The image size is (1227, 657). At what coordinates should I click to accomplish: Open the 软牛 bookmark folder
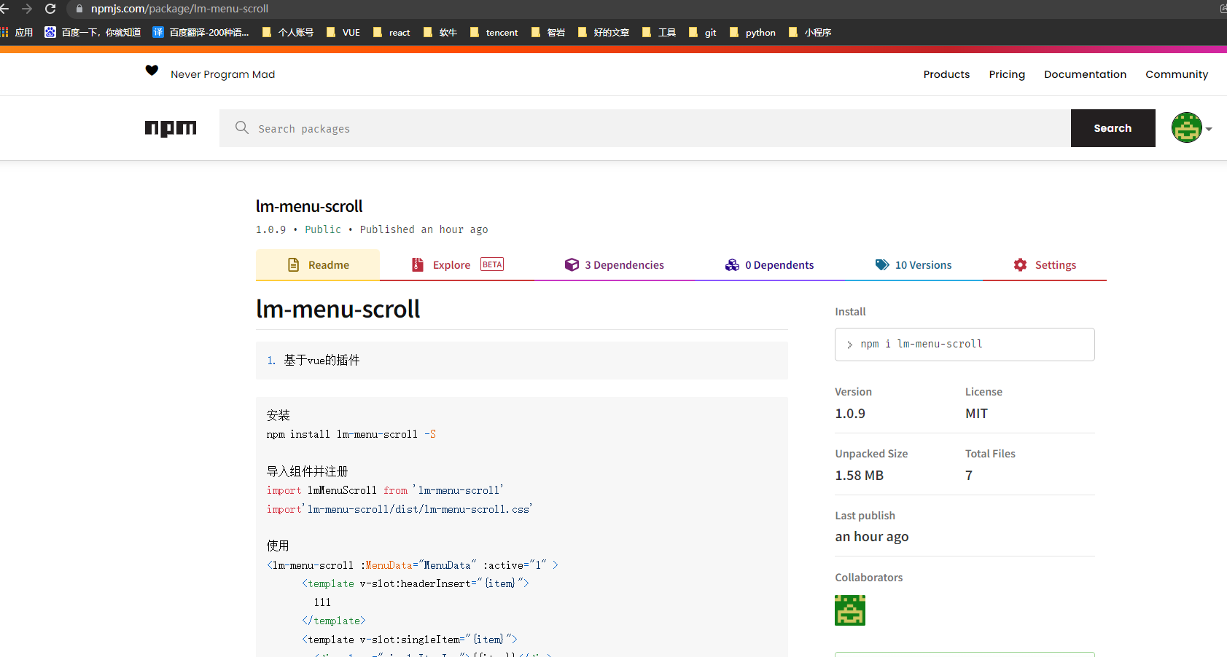click(440, 32)
